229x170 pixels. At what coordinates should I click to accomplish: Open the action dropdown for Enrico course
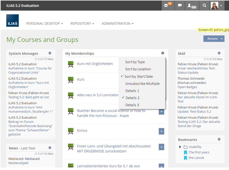(x=161, y=131)
